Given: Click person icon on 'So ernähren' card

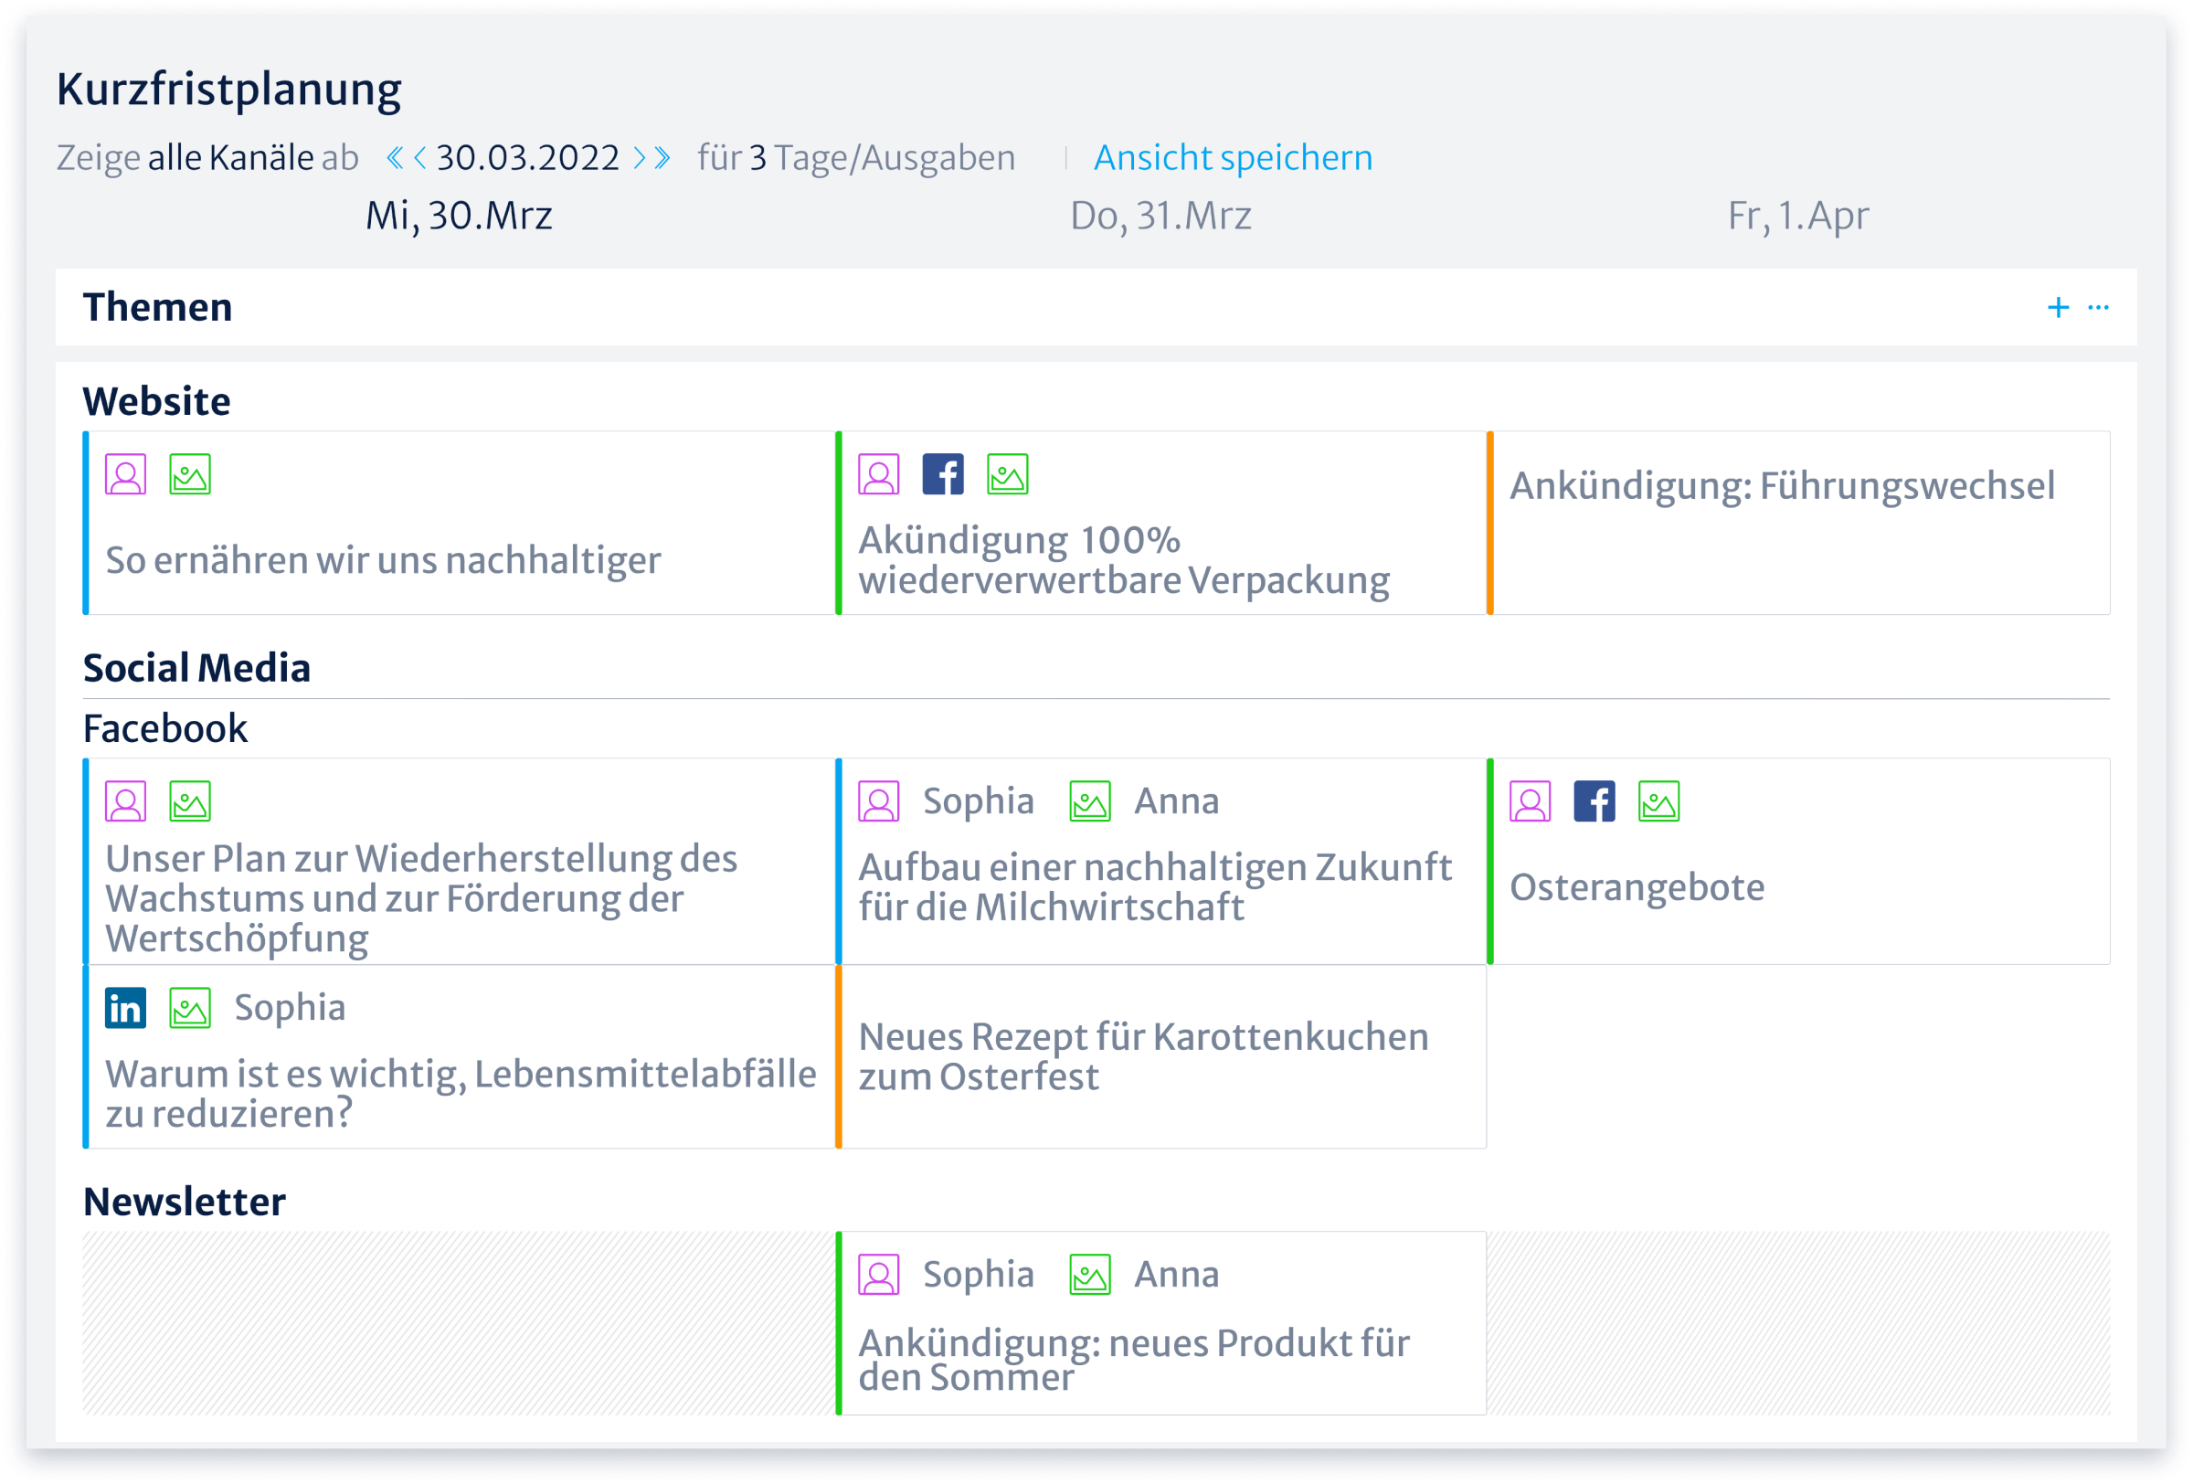Looking at the screenshot, I should 125,474.
